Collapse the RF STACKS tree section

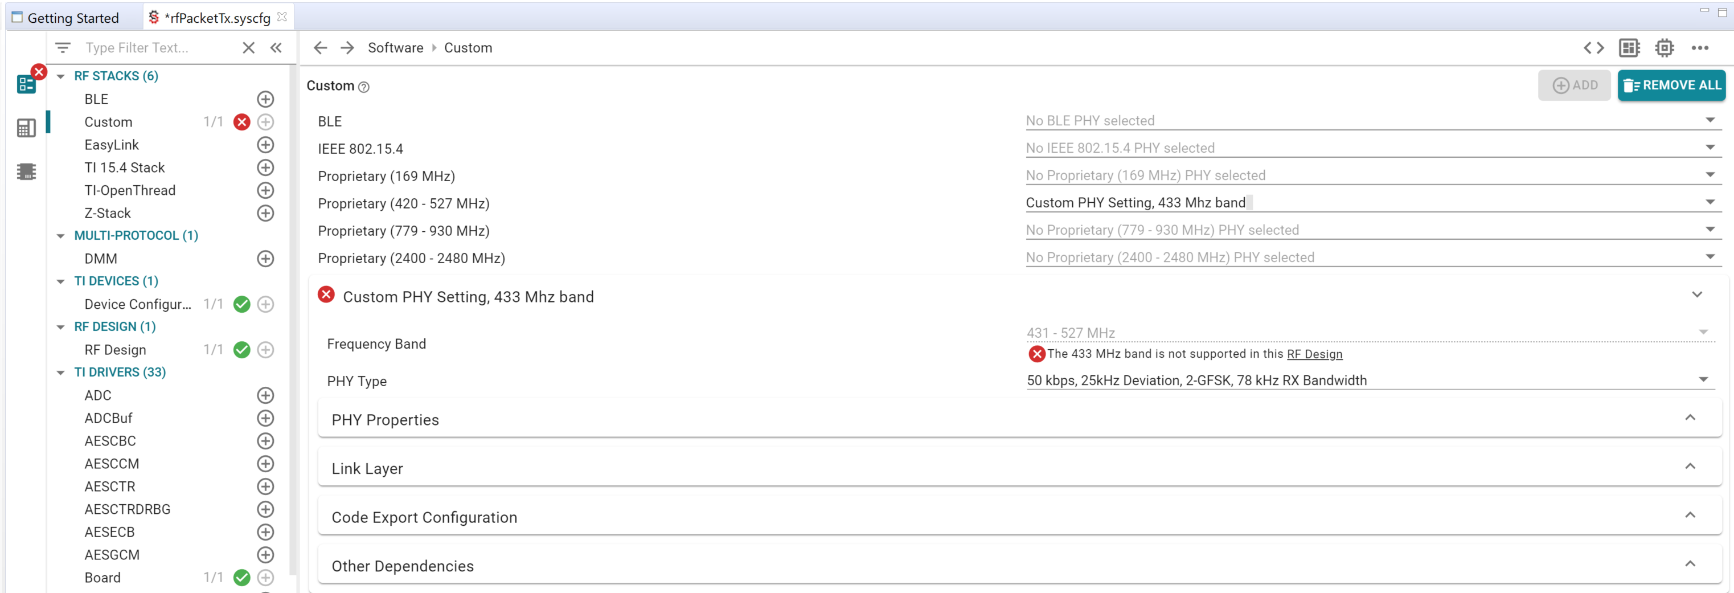[59, 76]
